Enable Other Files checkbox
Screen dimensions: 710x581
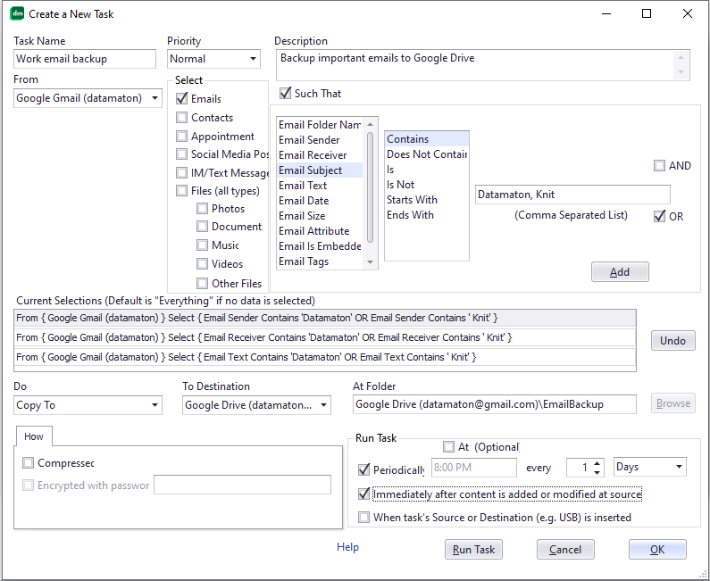[202, 284]
